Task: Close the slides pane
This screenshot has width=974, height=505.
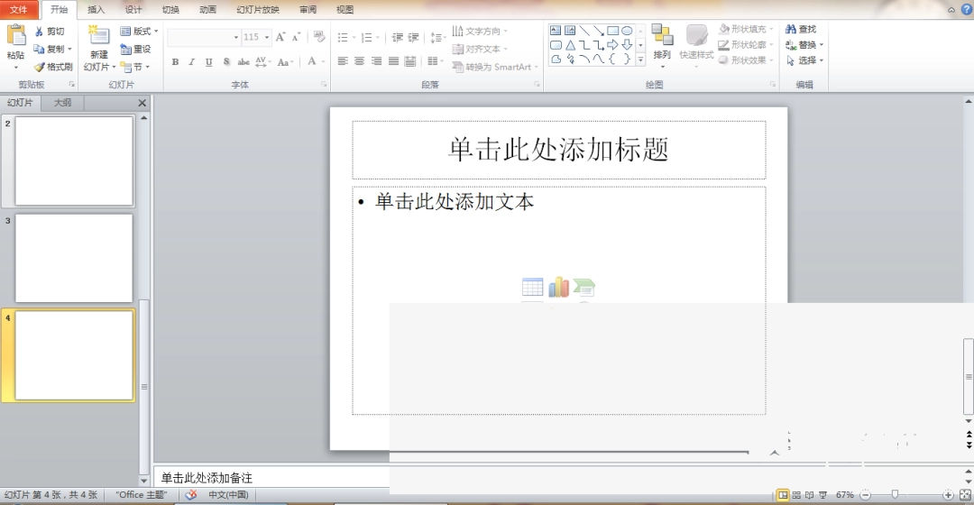Action: pyautogui.click(x=142, y=103)
